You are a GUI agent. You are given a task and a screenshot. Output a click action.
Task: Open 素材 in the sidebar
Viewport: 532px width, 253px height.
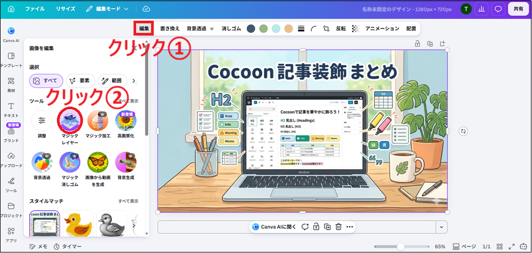click(11, 84)
